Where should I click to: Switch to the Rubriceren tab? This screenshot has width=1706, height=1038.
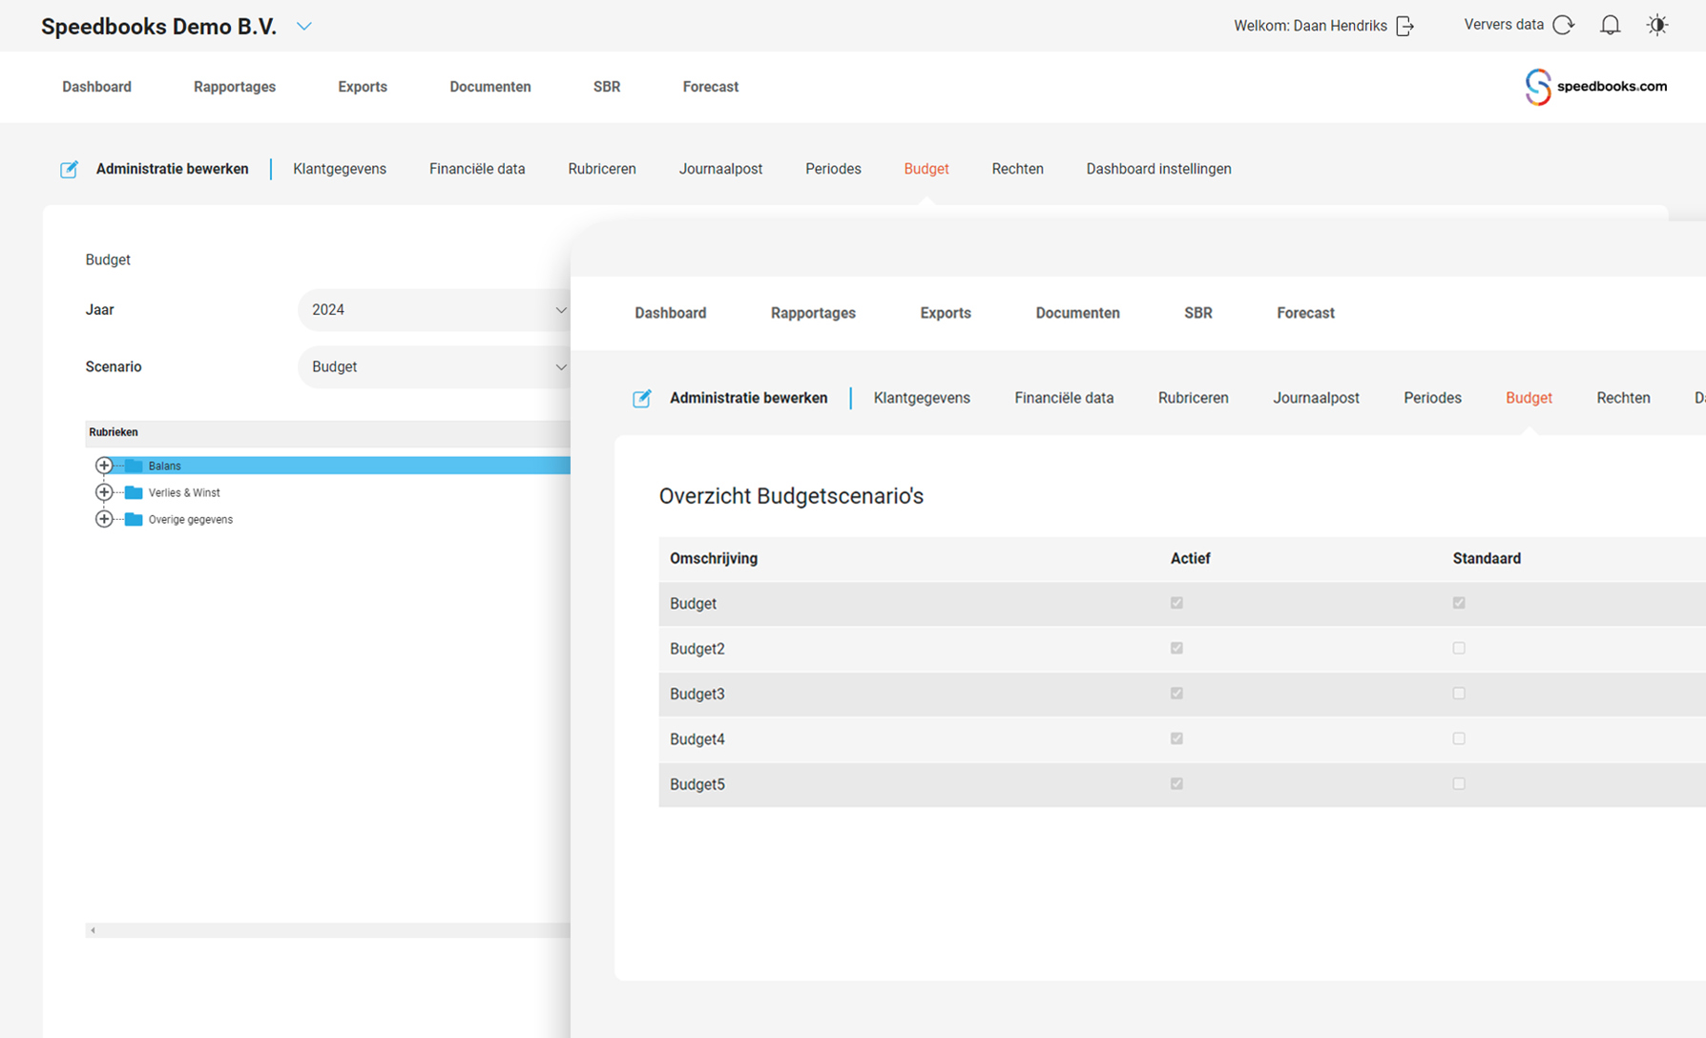(601, 169)
